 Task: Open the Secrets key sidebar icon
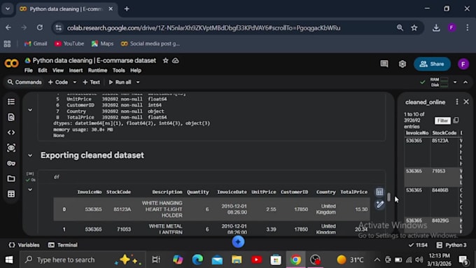coord(11,163)
